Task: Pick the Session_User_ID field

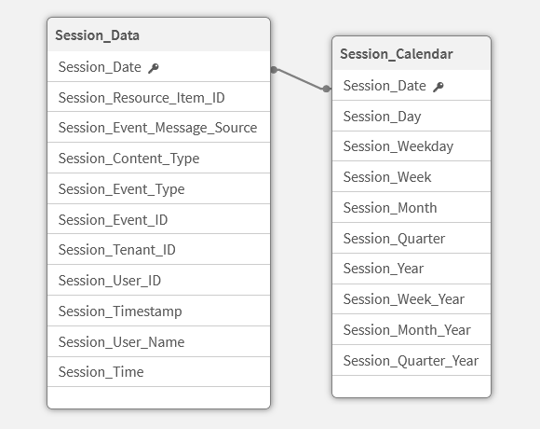Action: pos(159,280)
